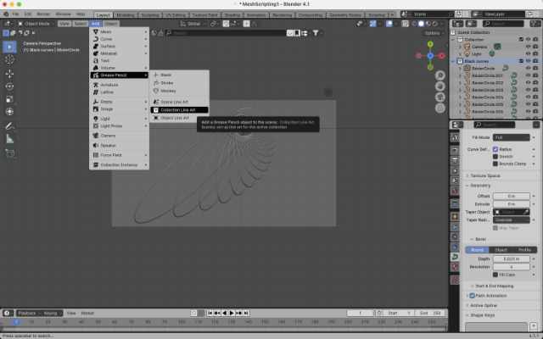Collapse the Geometry panel
This screenshot has height=339, width=543.
[479, 186]
